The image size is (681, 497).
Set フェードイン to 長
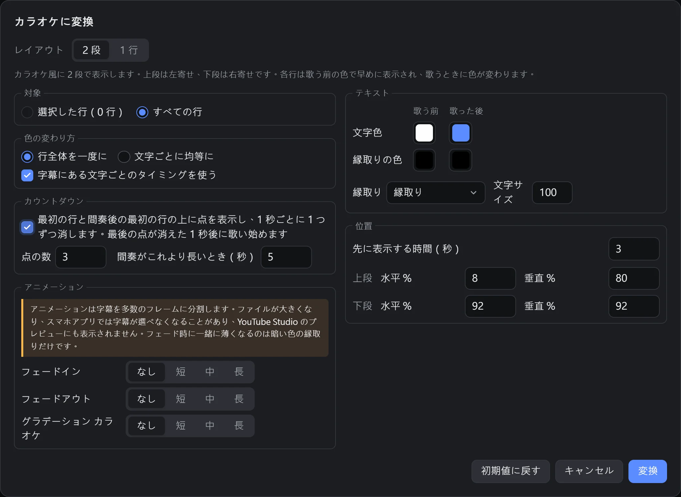pos(239,372)
